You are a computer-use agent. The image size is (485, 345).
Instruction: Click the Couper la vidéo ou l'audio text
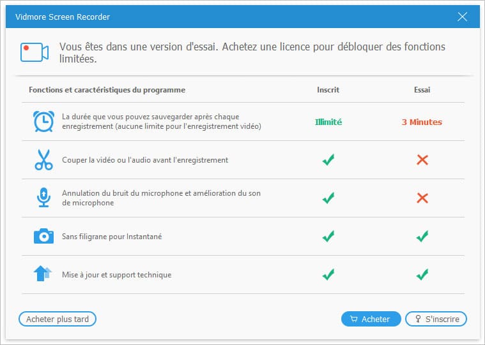coord(145,160)
